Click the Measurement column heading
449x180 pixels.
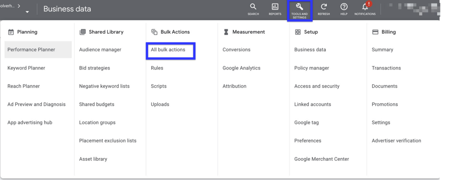tap(249, 32)
